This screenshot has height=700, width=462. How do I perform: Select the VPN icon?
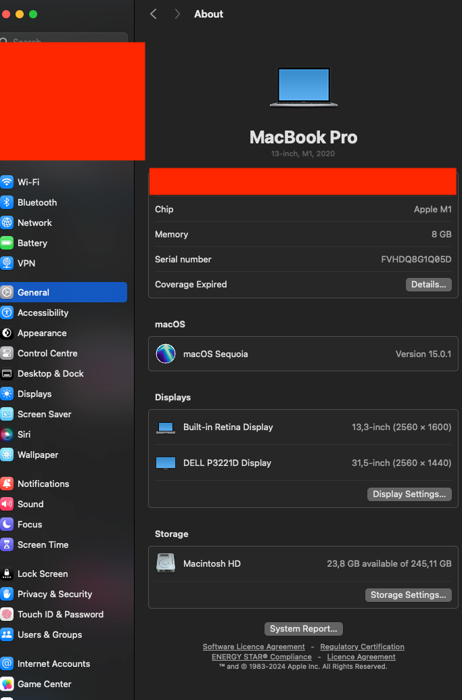coord(7,263)
